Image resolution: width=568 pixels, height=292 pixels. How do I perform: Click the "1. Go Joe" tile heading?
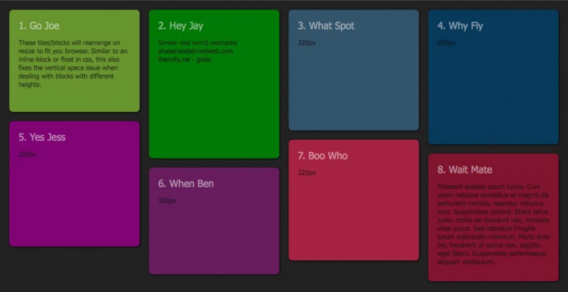tap(39, 26)
